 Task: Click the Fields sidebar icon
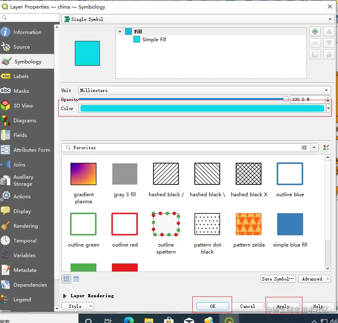(5, 135)
